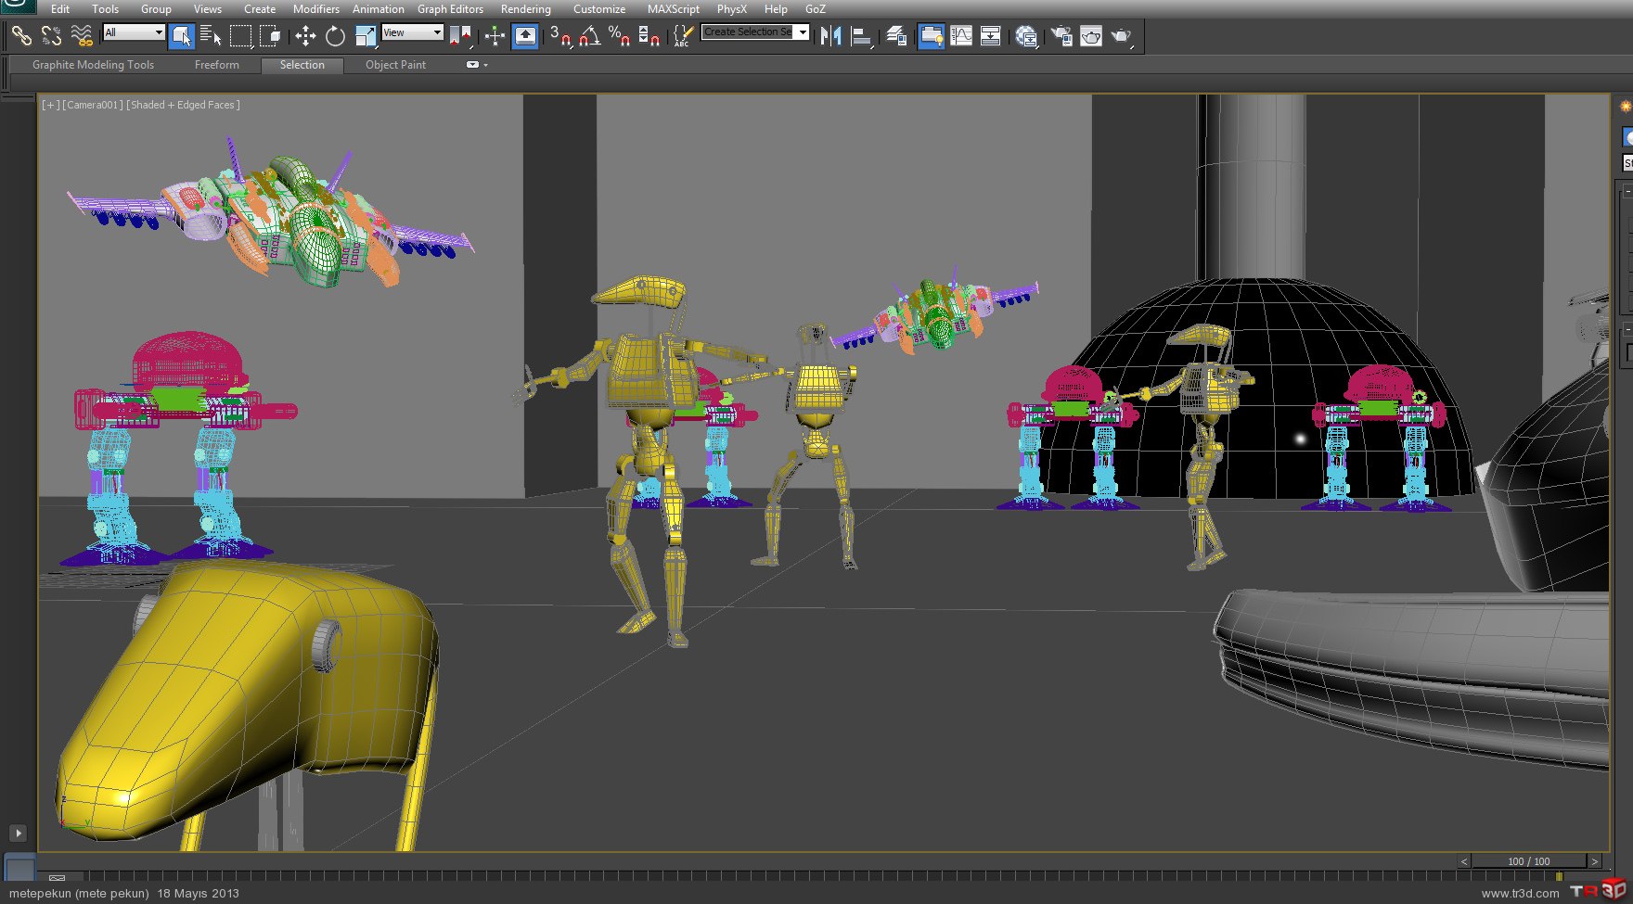Activate the Select Object tool
Image resolution: width=1633 pixels, height=904 pixels.
[182, 36]
